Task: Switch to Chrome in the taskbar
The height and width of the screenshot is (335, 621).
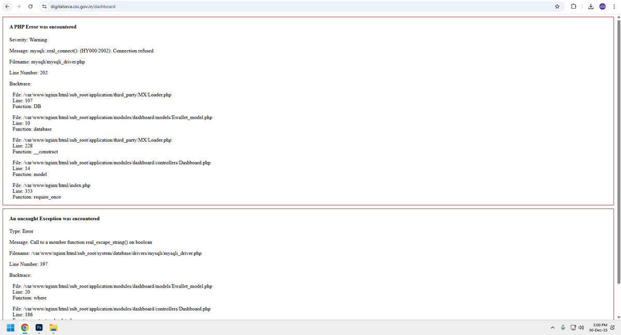Action: pos(25,328)
